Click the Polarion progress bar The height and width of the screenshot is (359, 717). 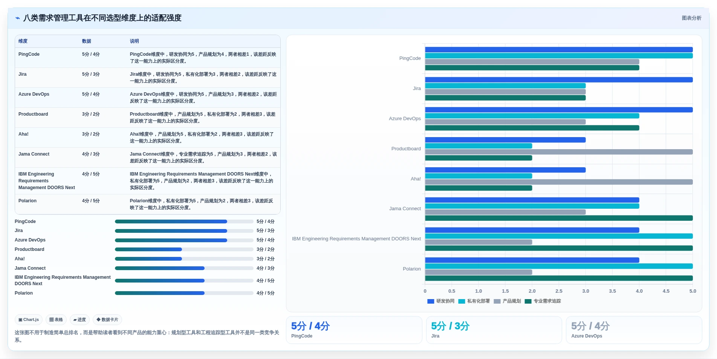point(184,293)
